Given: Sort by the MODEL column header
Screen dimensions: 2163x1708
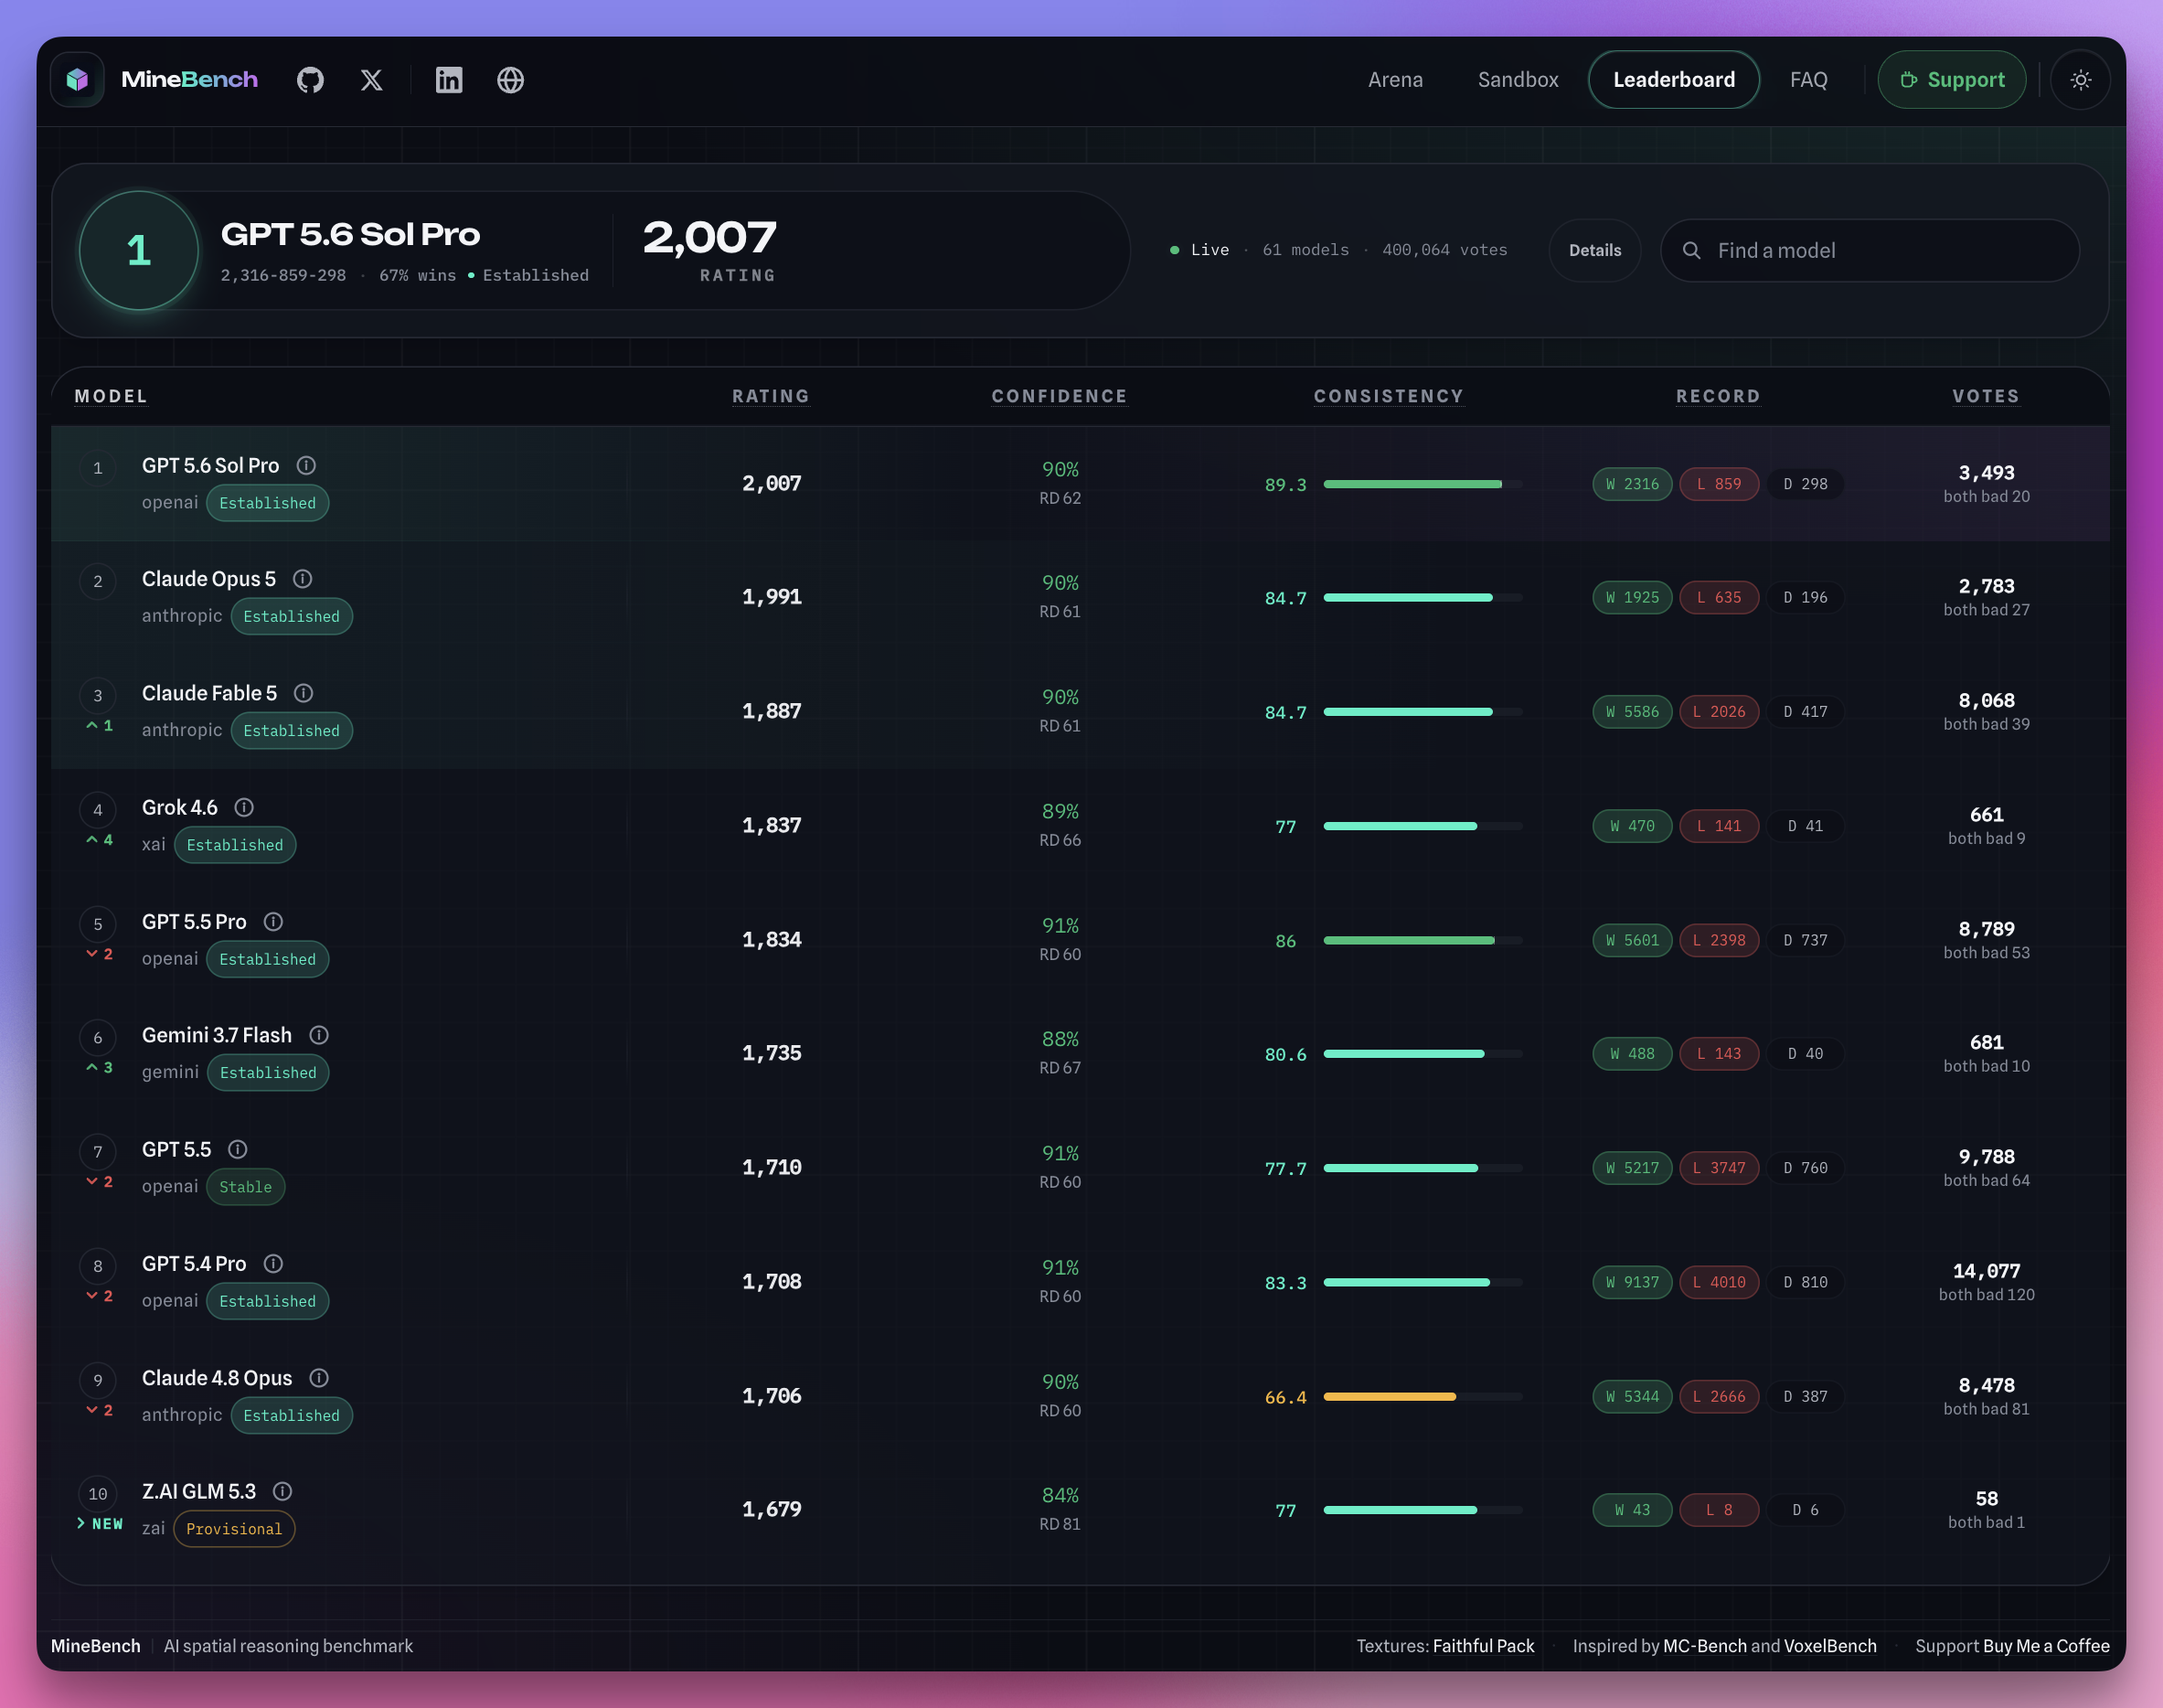Looking at the screenshot, I should (111, 396).
